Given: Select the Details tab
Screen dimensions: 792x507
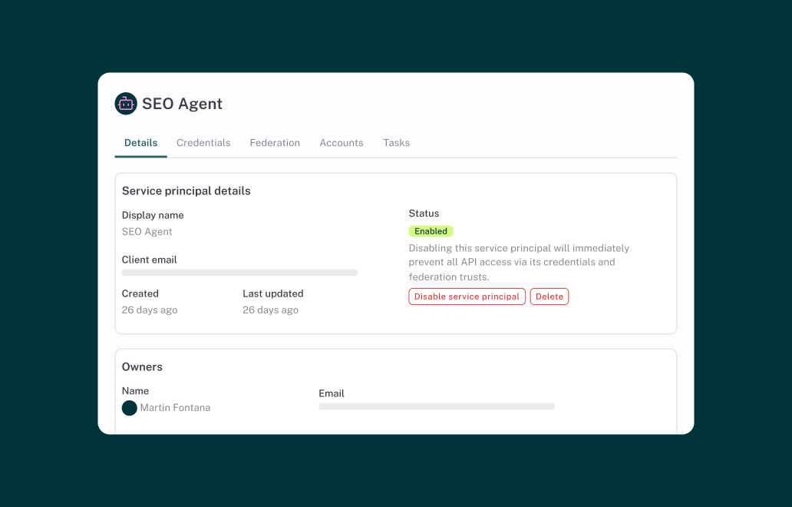Looking at the screenshot, I should (x=141, y=143).
